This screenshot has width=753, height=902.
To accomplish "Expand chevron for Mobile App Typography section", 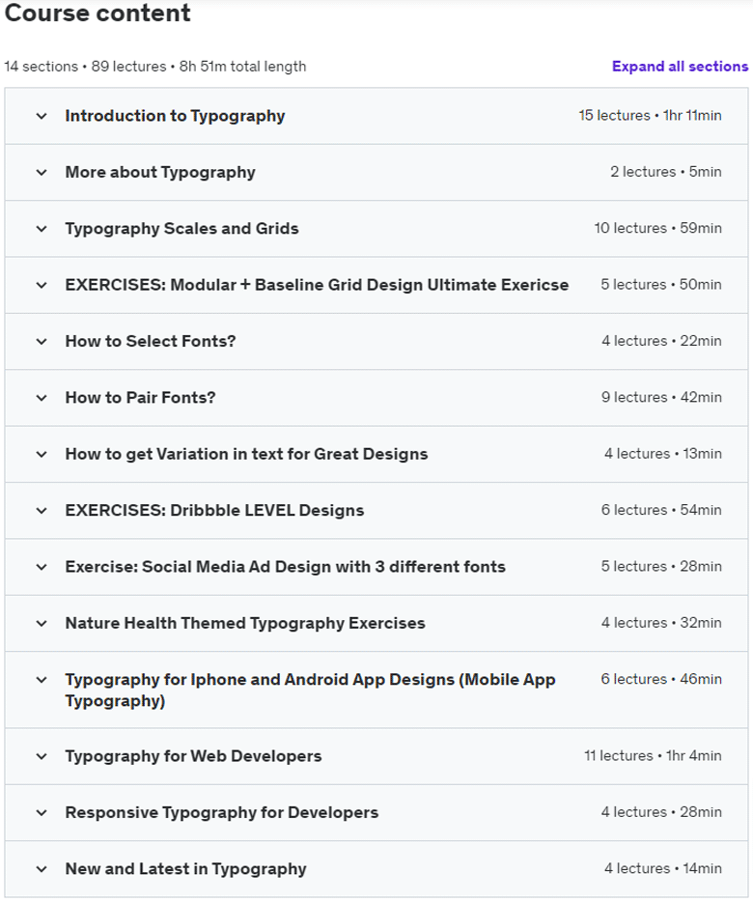I will coord(42,680).
